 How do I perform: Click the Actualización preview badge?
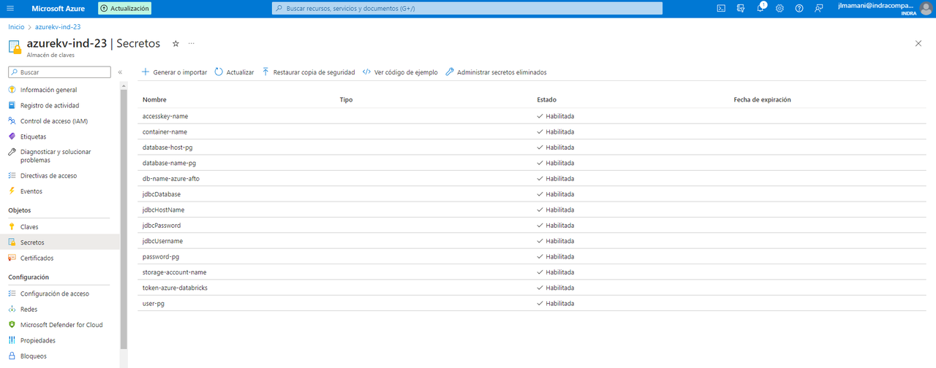click(x=125, y=9)
